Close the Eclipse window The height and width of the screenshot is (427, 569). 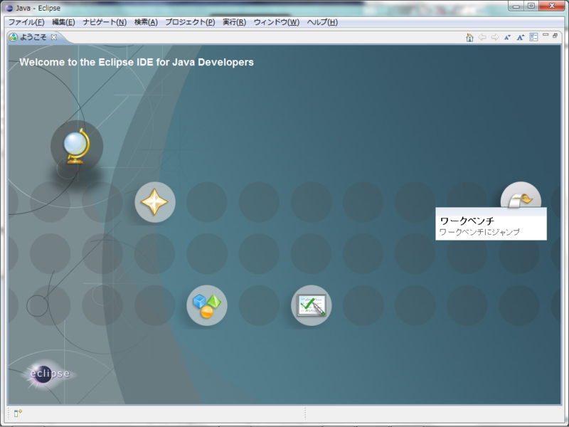(x=552, y=6)
